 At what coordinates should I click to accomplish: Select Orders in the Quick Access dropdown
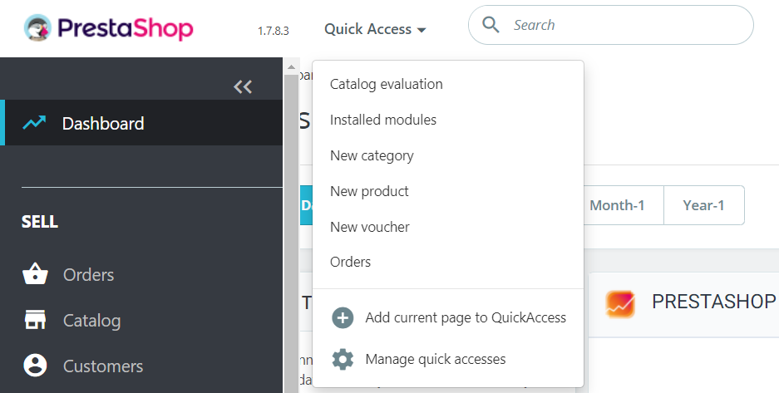350,262
